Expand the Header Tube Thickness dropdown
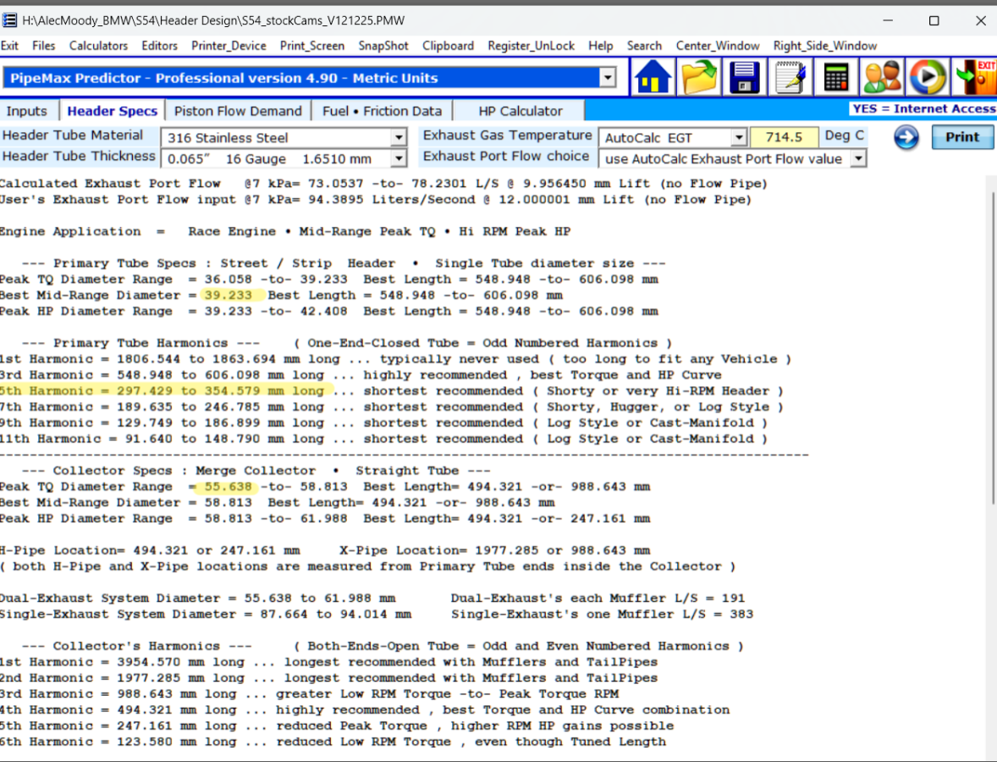This screenshot has width=997, height=762. point(398,158)
